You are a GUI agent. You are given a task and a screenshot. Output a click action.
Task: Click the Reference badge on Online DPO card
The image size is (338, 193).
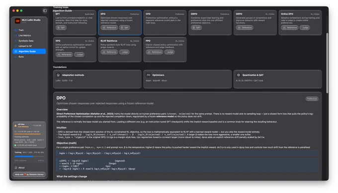pyautogui.click(x=290, y=28)
